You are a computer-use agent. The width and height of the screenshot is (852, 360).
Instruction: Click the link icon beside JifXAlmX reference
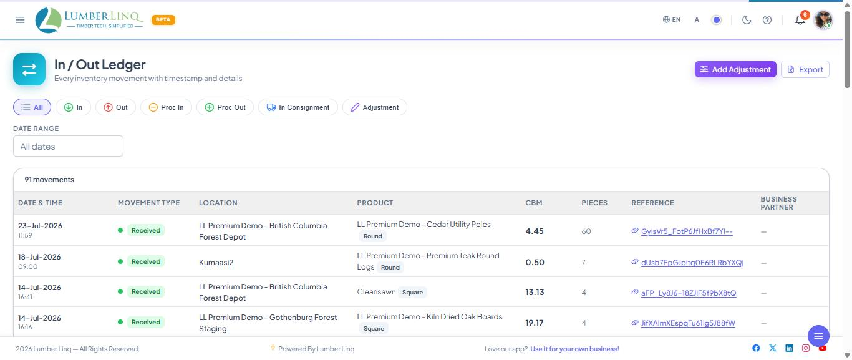pyautogui.click(x=635, y=323)
